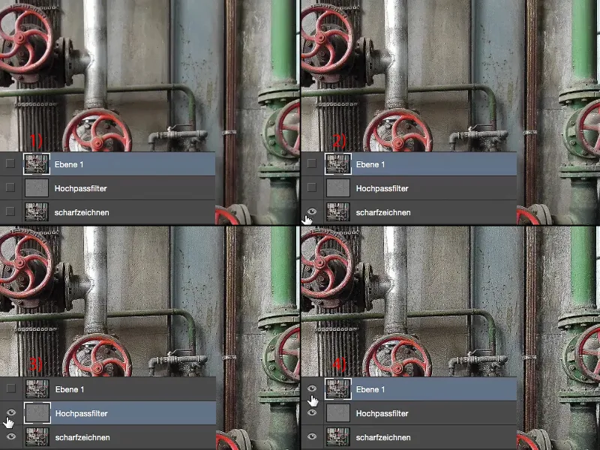Image resolution: width=600 pixels, height=450 pixels.
Task: Hide the scharfzeichnen layer in panel 3
Action: pyautogui.click(x=11, y=436)
